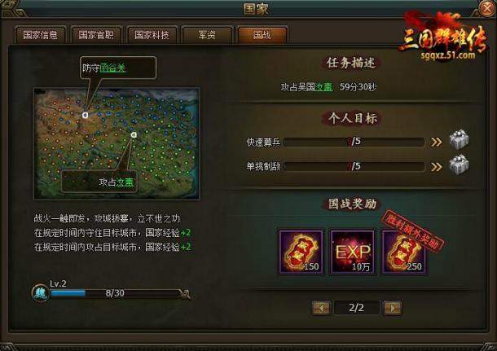Open gift box for 快速募兵 goal
497x351 pixels.
click(x=459, y=140)
